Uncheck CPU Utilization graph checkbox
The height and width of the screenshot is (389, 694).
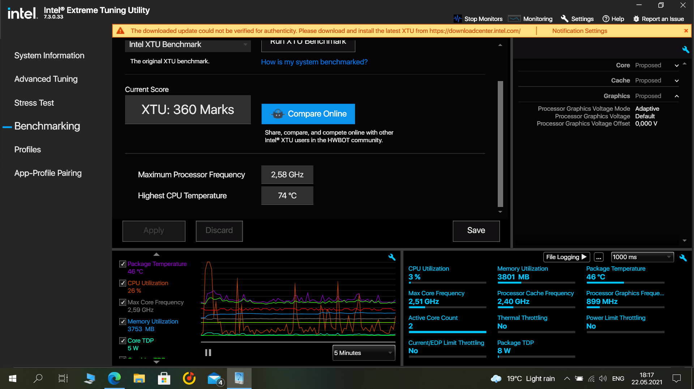123,283
